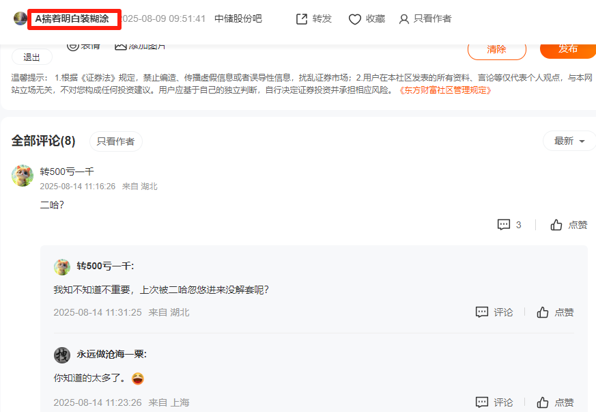
Task: Expand the 最新 sort dropdown
Action: [x=569, y=141]
